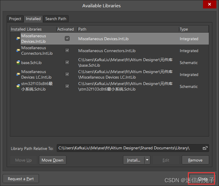This screenshot has height=186, width=219.
Task: Click the Remove button
Action: click(195, 160)
